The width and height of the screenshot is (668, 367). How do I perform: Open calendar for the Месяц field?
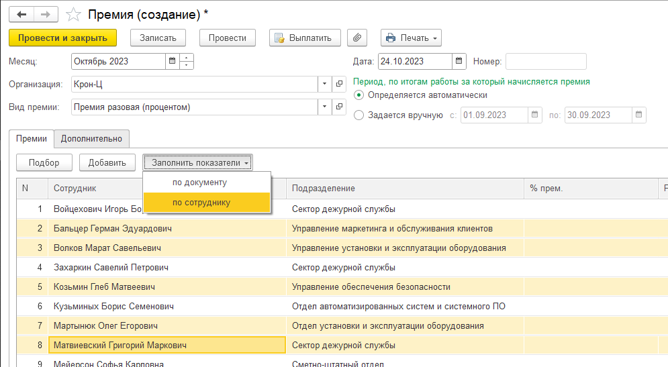coord(173,61)
